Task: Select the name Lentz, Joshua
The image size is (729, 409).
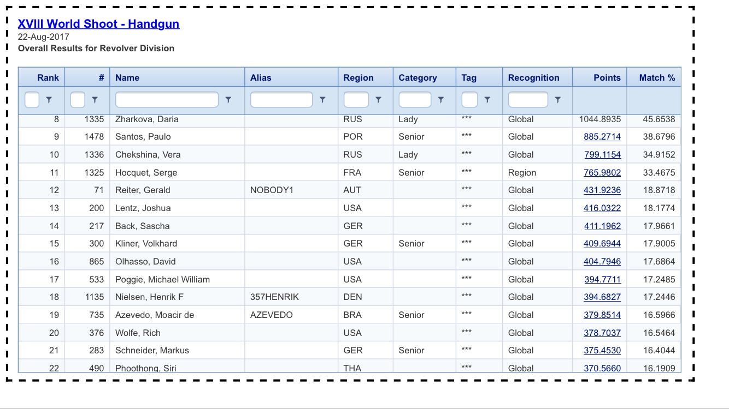Action: (143, 208)
